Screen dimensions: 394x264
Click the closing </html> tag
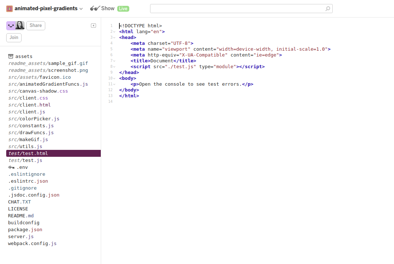(x=129, y=96)
